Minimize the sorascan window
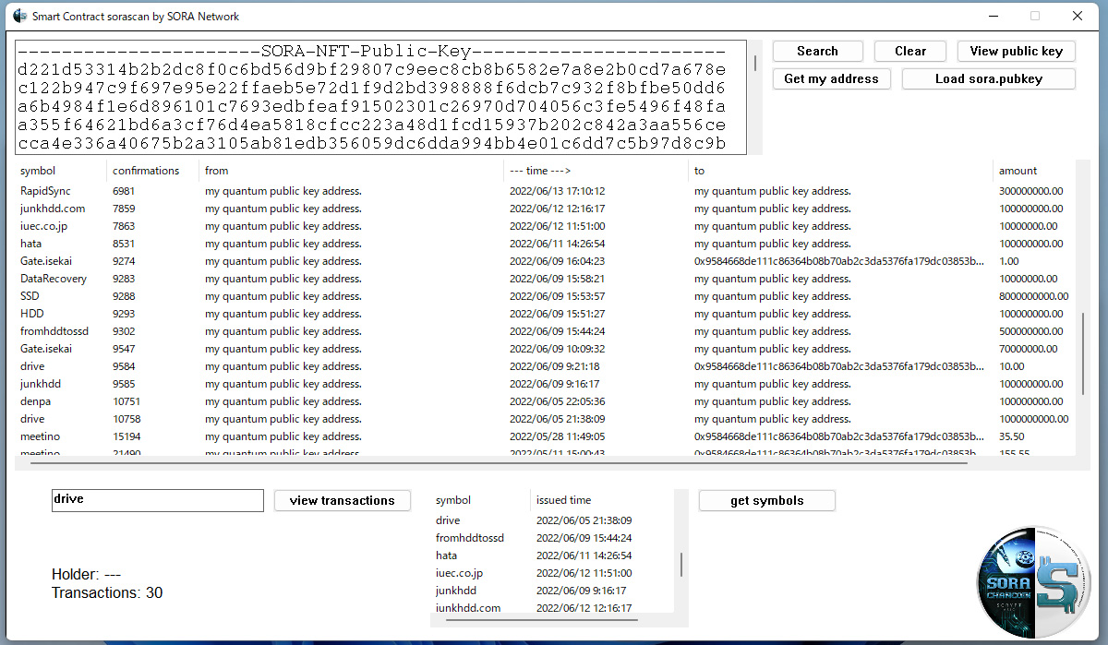 pos(993,16)
